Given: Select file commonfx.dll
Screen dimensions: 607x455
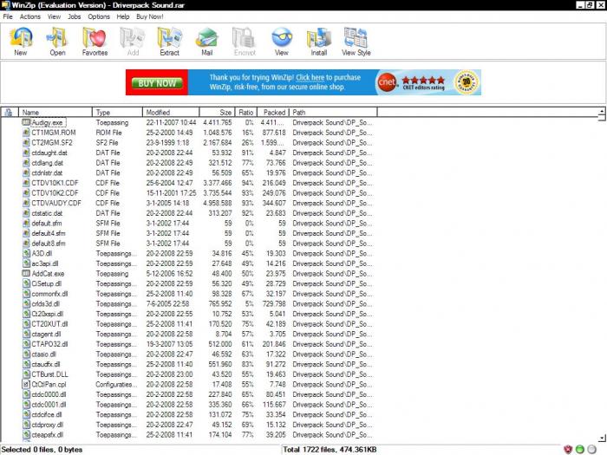Looking at the screenshot, I should point(49,294).
